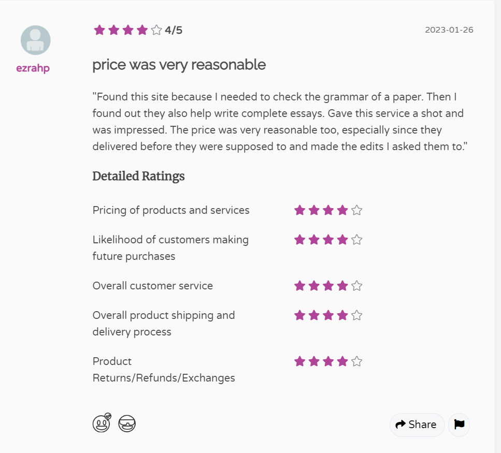This screenshot has width=501, height=453.
Task: Click empty star in shipping and delivery row
Action: [356, 315]
